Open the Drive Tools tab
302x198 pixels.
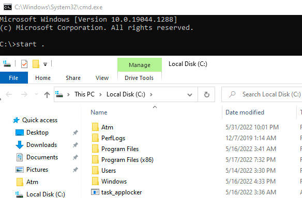point(139,78)
